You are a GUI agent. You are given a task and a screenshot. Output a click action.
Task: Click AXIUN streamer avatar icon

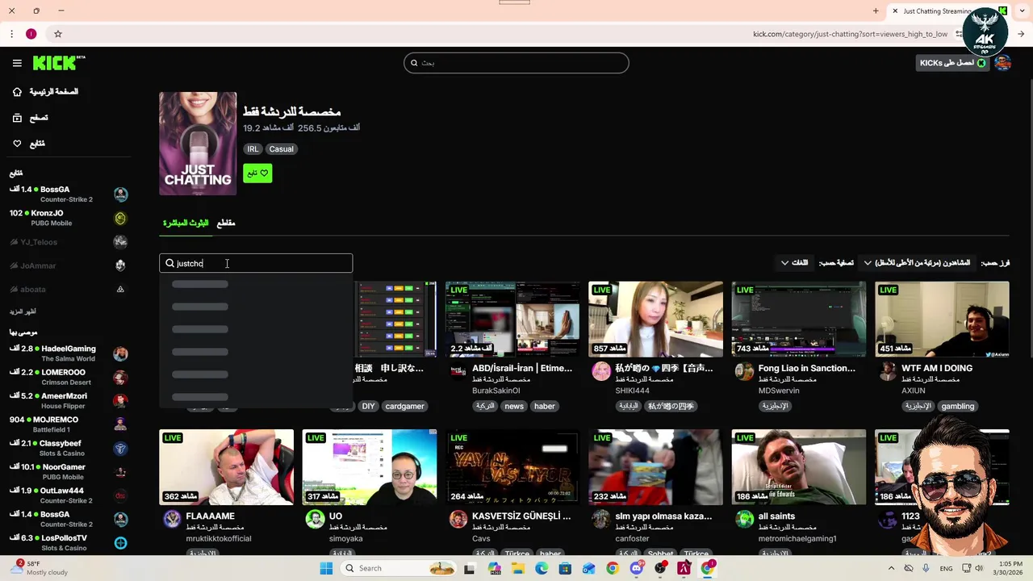888,371
